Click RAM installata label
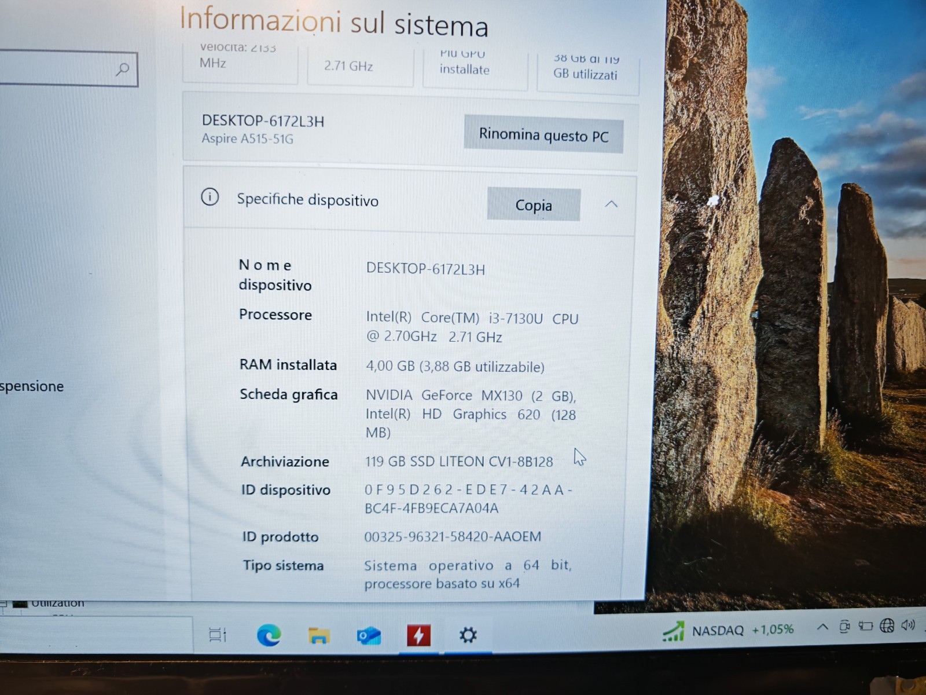Screen dimensions: 926x695 (288, 365)
